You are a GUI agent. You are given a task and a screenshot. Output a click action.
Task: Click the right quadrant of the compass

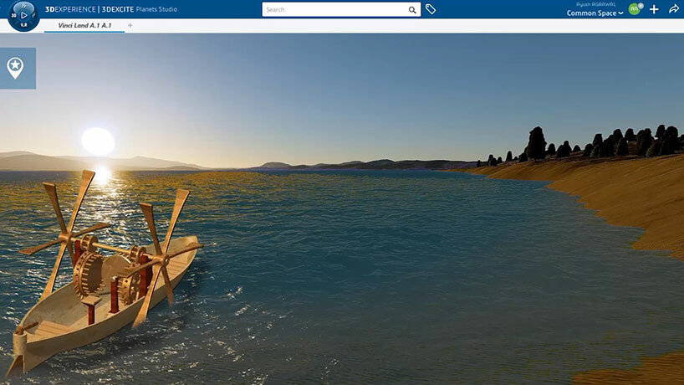[x=34, y=15]
